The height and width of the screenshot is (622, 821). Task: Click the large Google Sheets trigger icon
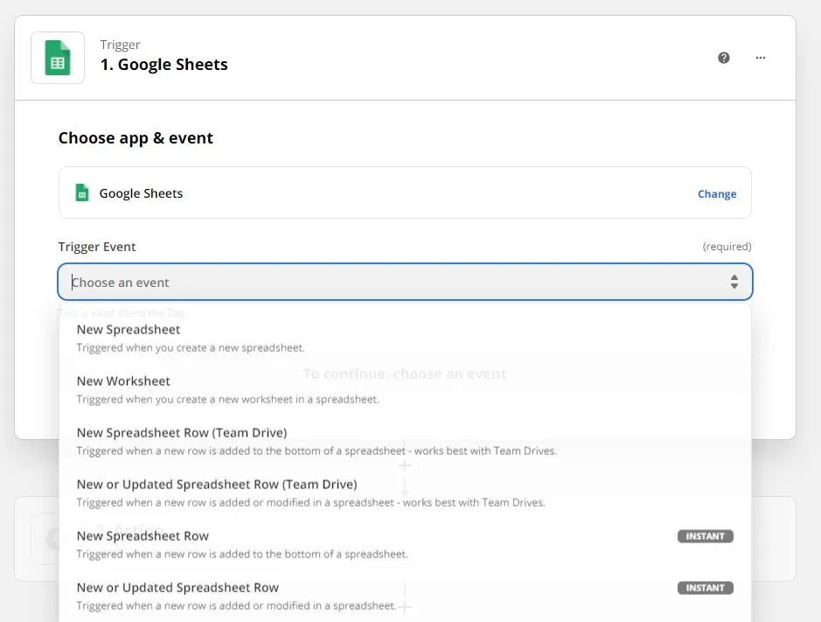pyautogui.click(x=58, y=58)
